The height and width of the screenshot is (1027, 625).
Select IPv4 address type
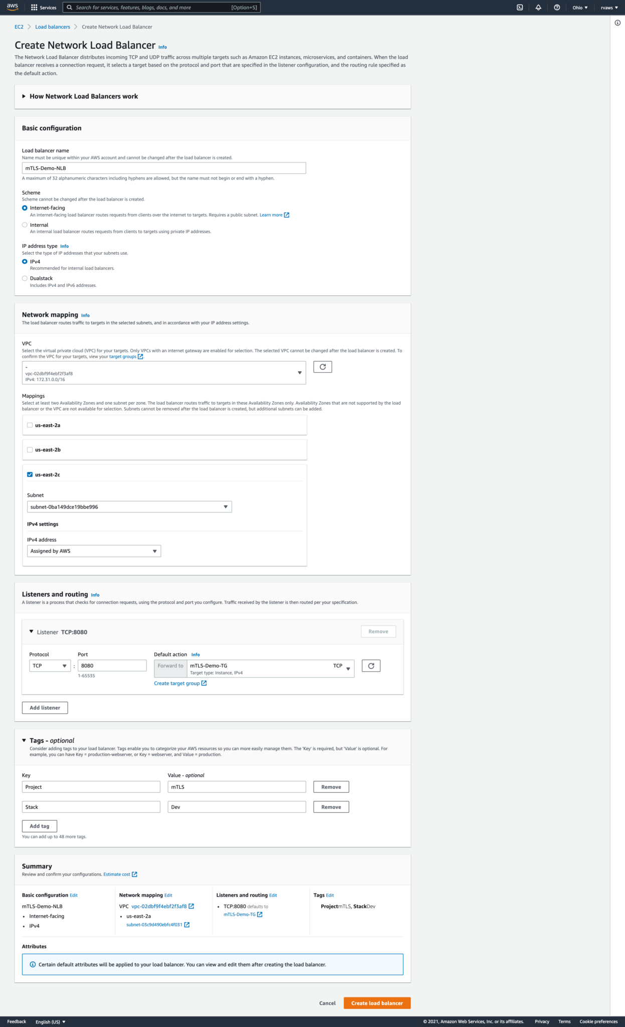tap(25, 262)
